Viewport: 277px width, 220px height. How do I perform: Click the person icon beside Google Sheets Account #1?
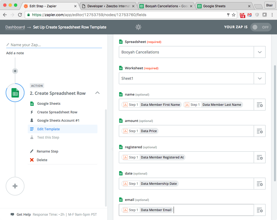click(32, 120)
